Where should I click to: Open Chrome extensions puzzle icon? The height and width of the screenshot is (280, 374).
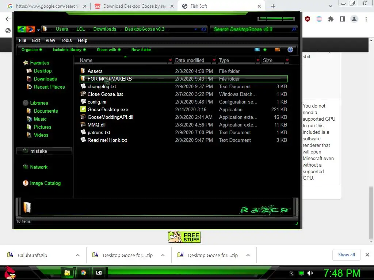(x=331, y=19)
